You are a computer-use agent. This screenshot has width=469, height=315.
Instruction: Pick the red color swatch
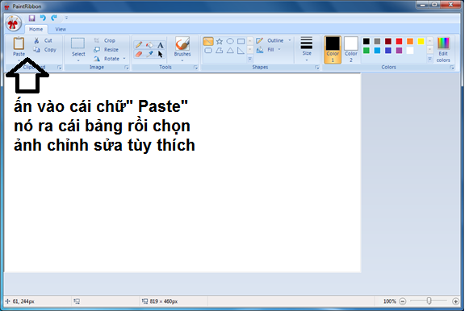(399, 41)
